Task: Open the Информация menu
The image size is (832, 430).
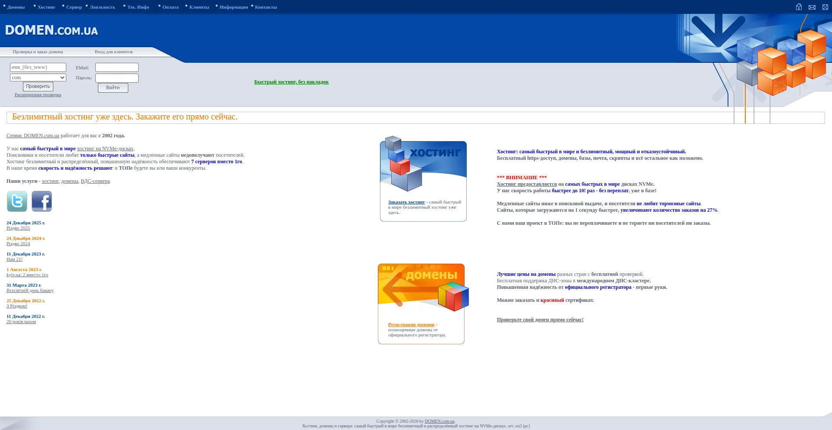Action: point(234,7)
